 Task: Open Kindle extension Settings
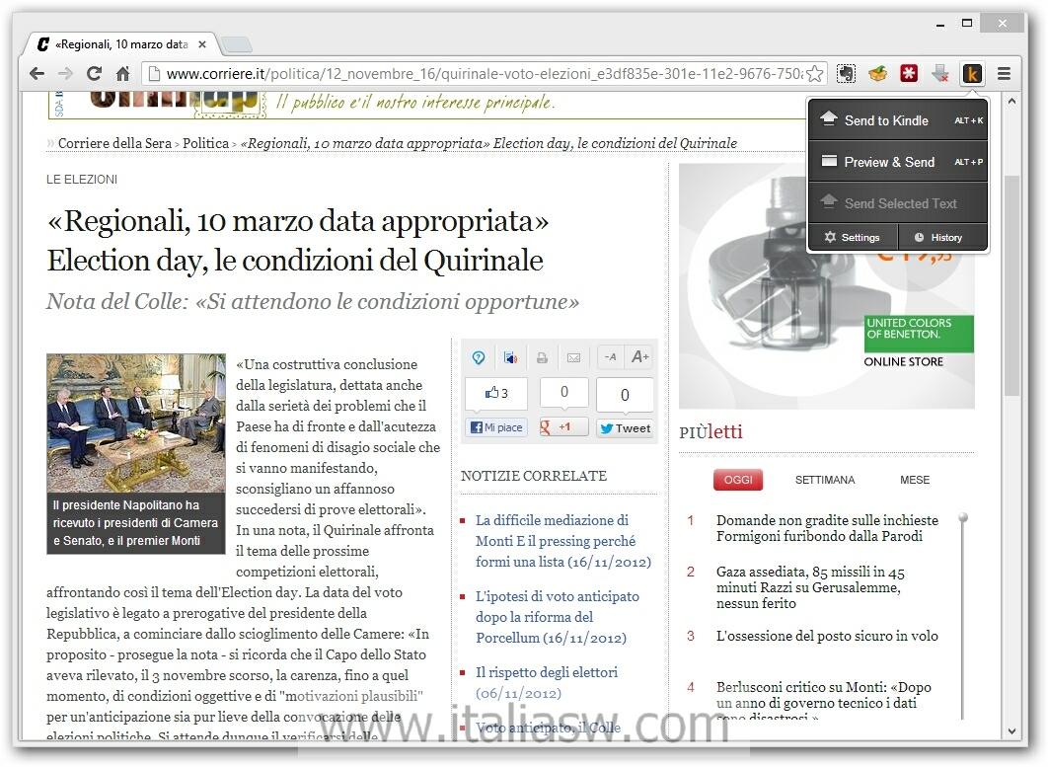click(853, 237)
